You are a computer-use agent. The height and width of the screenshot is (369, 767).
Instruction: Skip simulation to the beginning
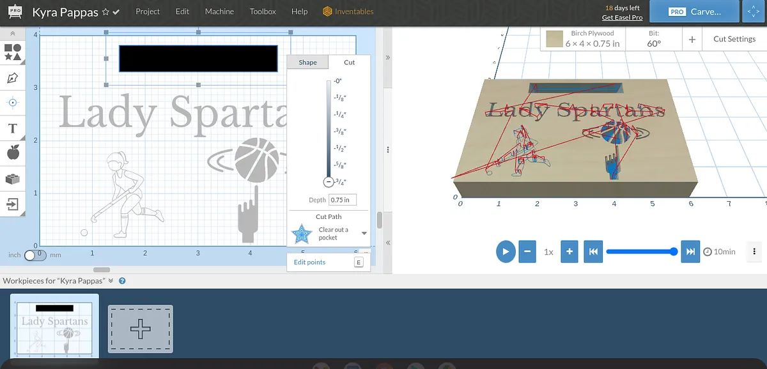tap(593, 252)
